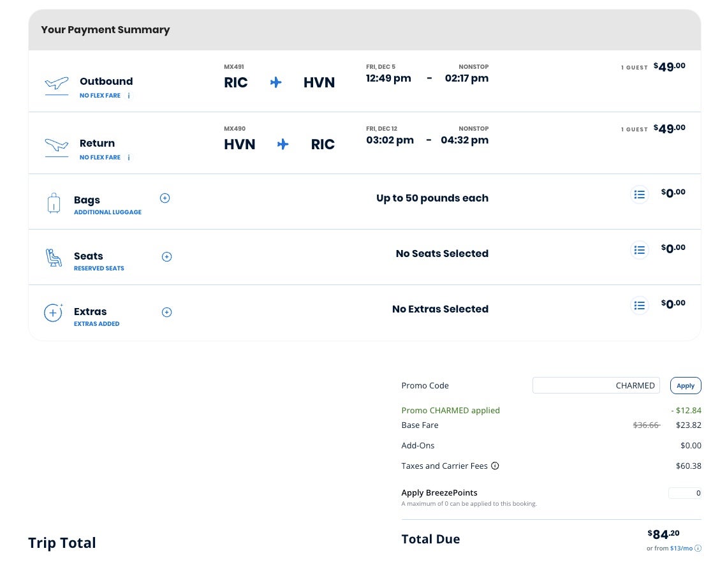Open the Bags itemized list icon
Screen dimensions: 727x567
pyautogui.click(x=640, y=195)
